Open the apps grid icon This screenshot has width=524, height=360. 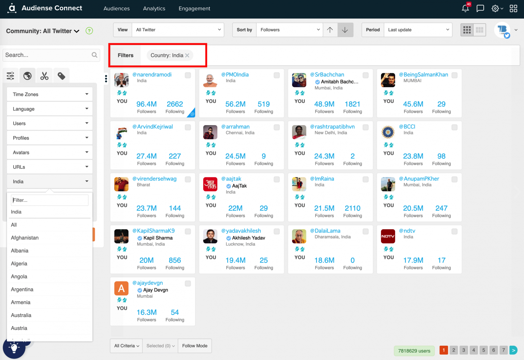click(513, 8)
